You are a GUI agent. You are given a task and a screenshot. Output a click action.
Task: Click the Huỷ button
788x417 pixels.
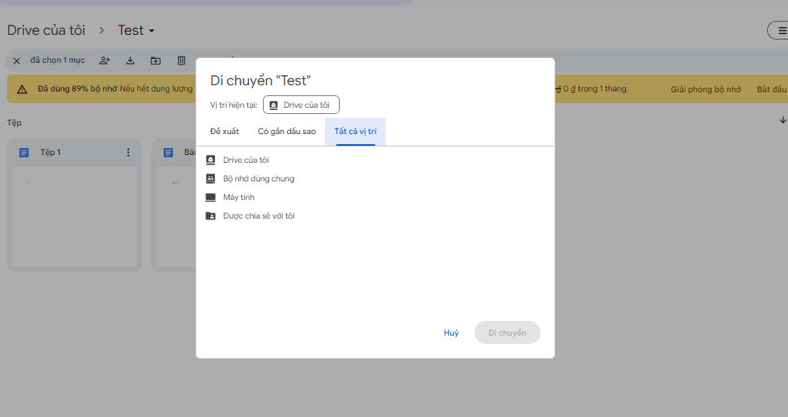(451, 333)
